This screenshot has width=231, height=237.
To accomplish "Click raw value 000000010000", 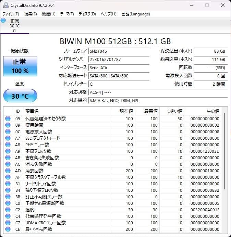I will (x=205, y=171).
